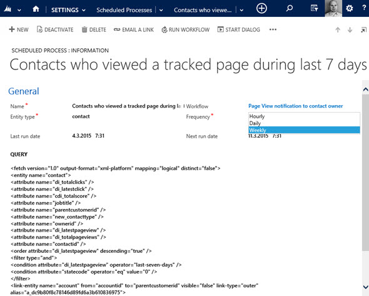The width and height of the screenshot is (369, 296).
Task: Open the Advanced Find icon
Action: [314, 9]
